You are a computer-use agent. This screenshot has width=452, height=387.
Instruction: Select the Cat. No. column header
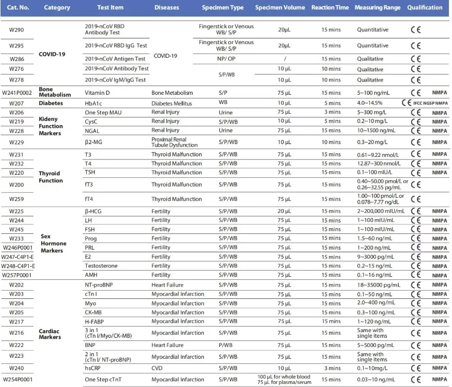click(x=16, y=8)
